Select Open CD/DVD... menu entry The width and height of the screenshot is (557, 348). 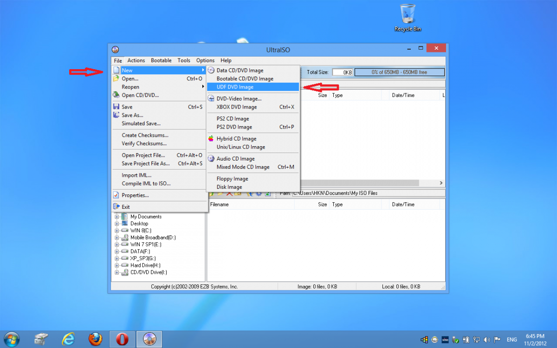[160, 96]
